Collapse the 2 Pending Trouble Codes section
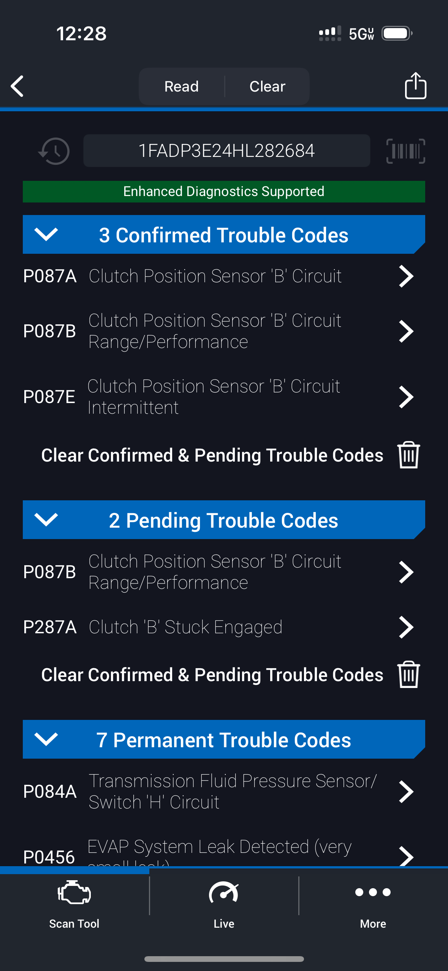The width and height of the screenshot is (448, 971). coord(46,519)
